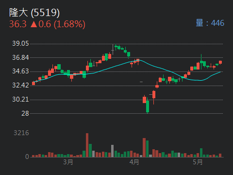Click the long green candlestick reaching down to 28

[x=148, y=105]
